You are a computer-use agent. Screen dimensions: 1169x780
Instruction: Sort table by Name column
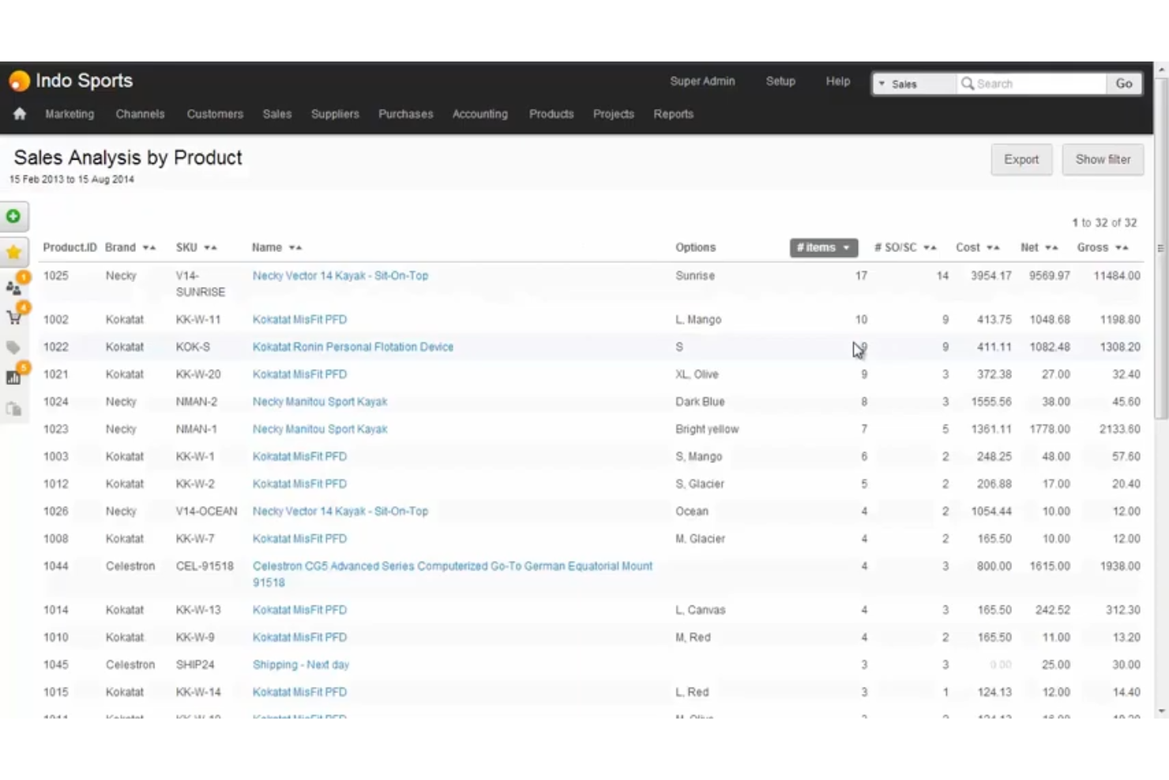coord(276,247)
